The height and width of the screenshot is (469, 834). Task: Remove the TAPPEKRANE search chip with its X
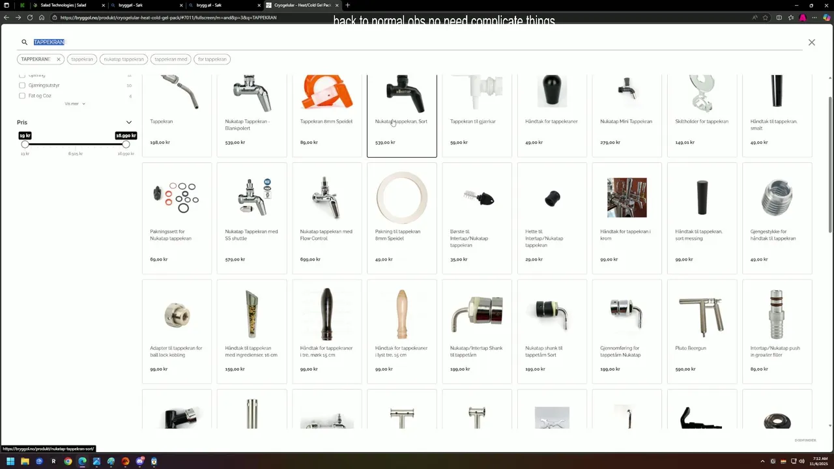(x=58, y=59)
